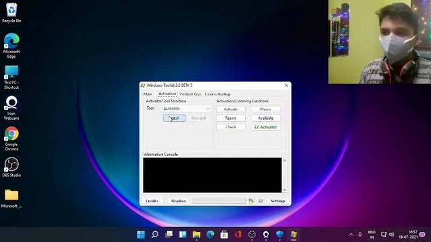The image size is (431, 242).
Task: Show hidden system tray icons
Action: tap(351, 235)
